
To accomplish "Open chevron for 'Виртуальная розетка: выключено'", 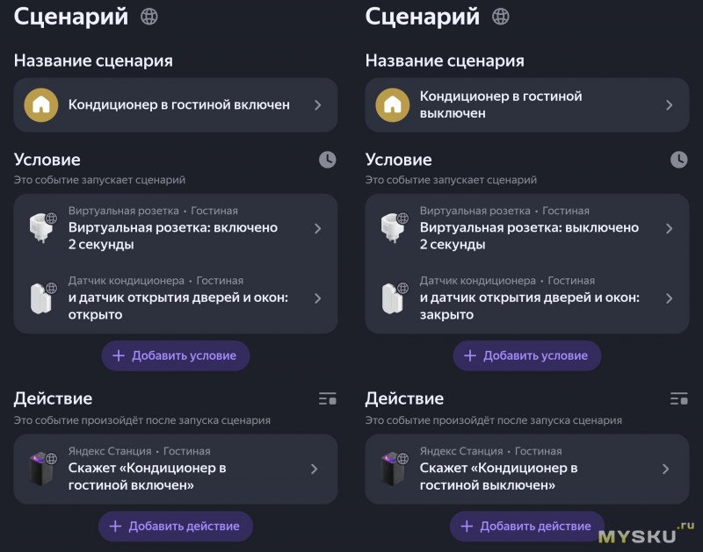I will (669, 228).
